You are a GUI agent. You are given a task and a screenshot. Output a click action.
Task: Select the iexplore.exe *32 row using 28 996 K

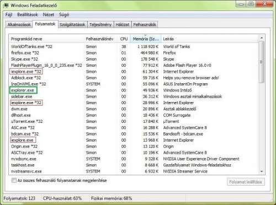tap(134, 102)
